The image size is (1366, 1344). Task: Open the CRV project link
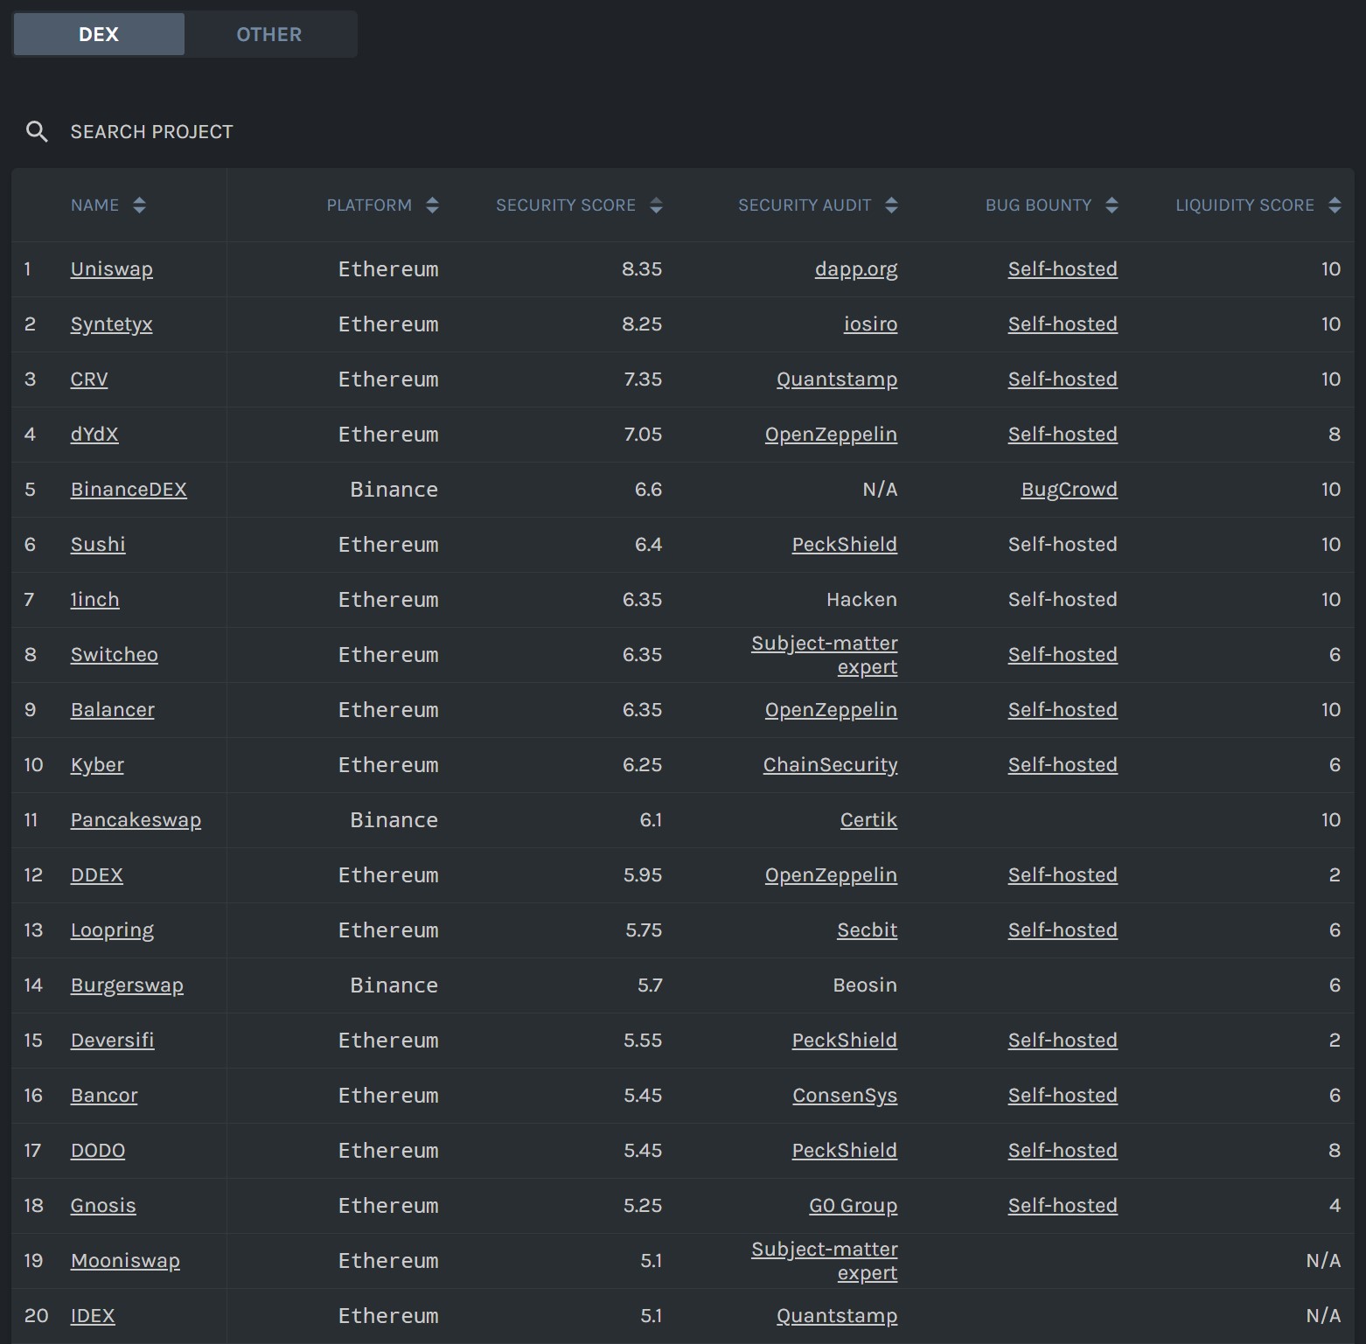(x=89, y=380)
